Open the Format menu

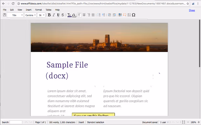(x=38, y=10)
